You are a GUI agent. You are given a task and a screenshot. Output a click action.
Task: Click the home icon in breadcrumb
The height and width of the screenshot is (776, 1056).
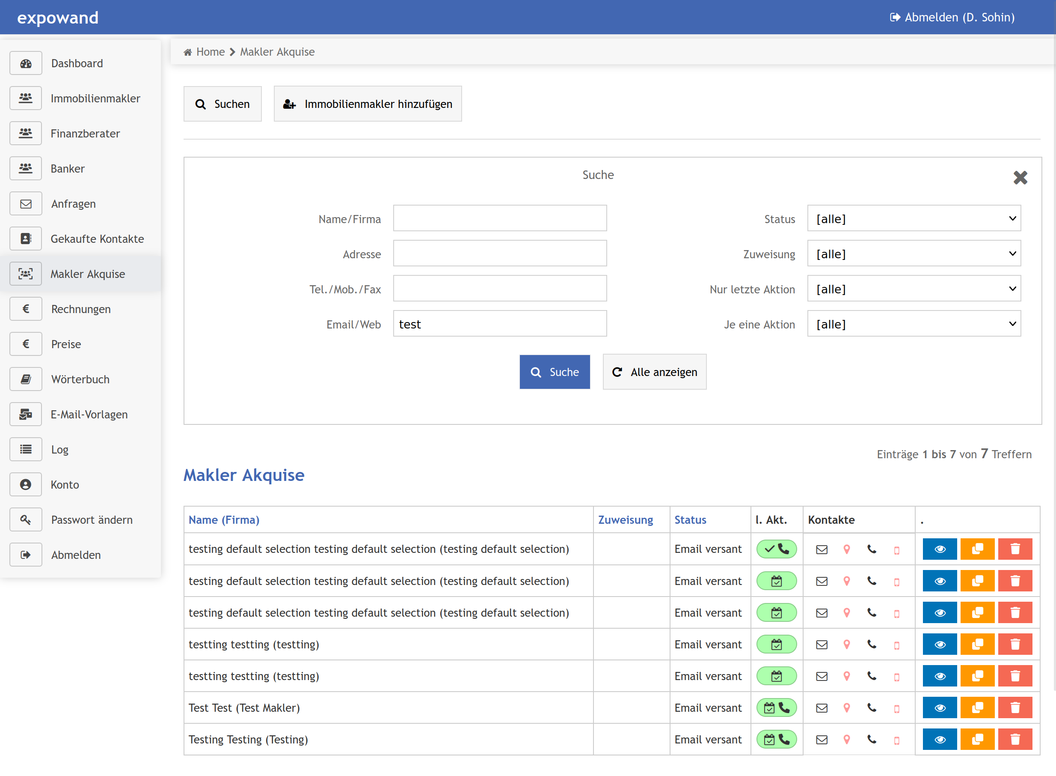(188, 52)
